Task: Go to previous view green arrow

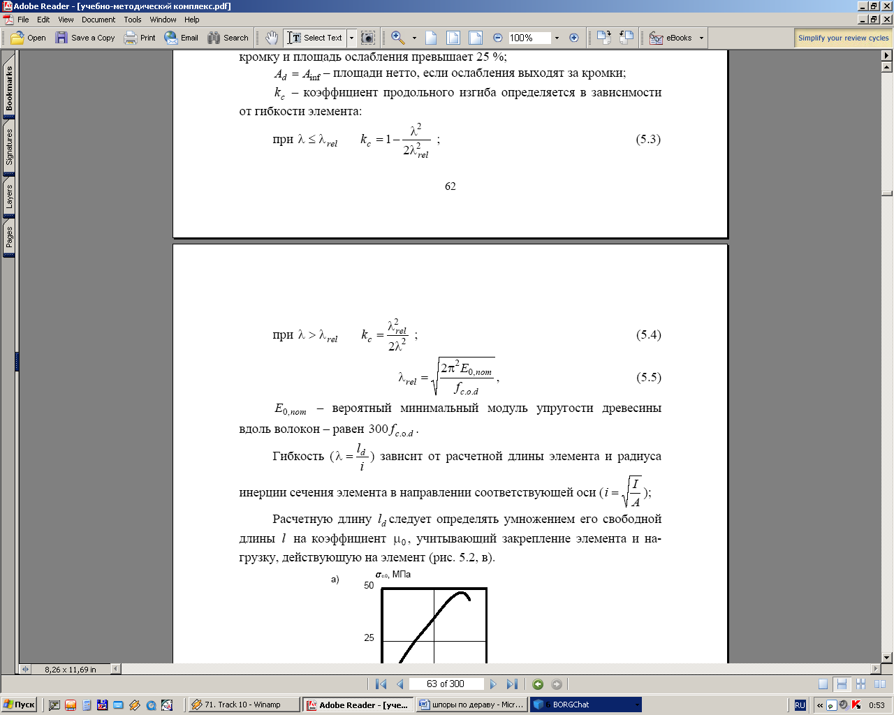Action: pos(538,684)
